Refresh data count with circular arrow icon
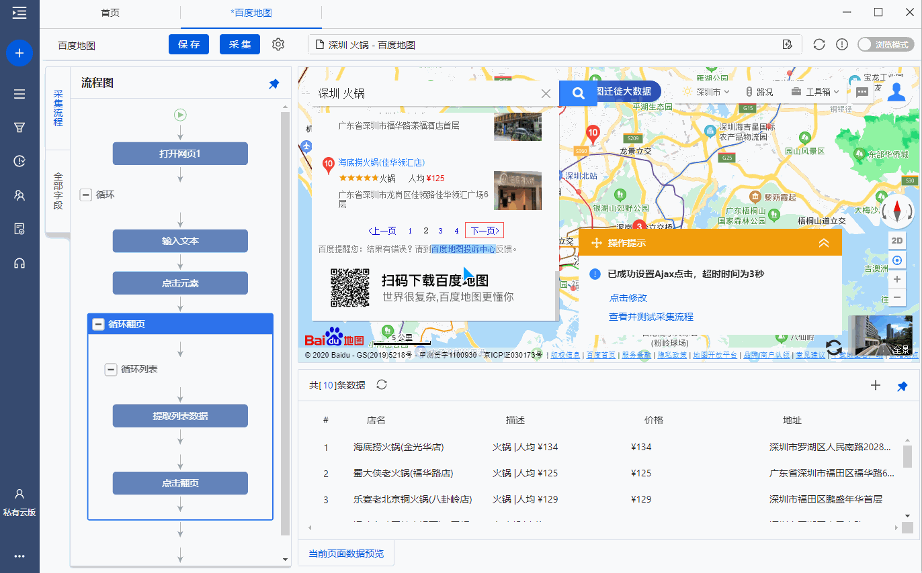 [382, 384]
